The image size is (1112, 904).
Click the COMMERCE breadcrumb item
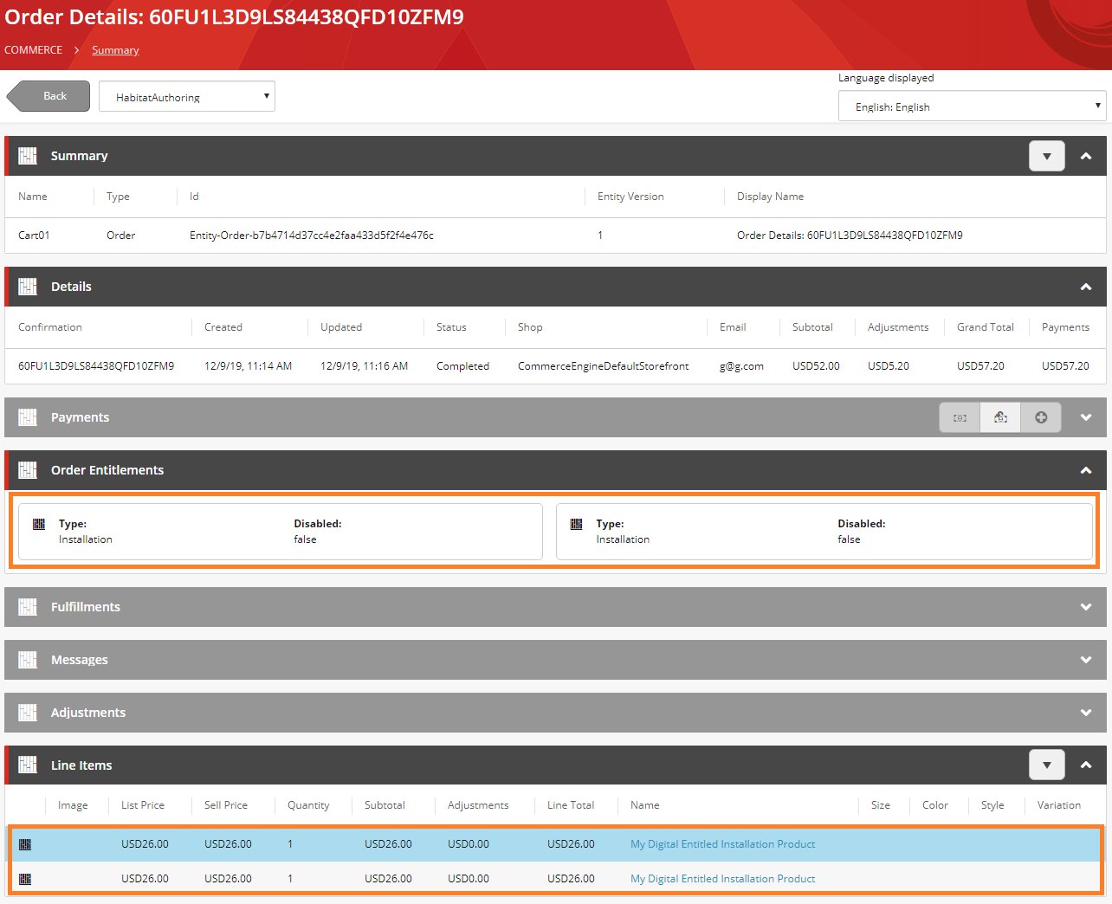click(33, 49)
